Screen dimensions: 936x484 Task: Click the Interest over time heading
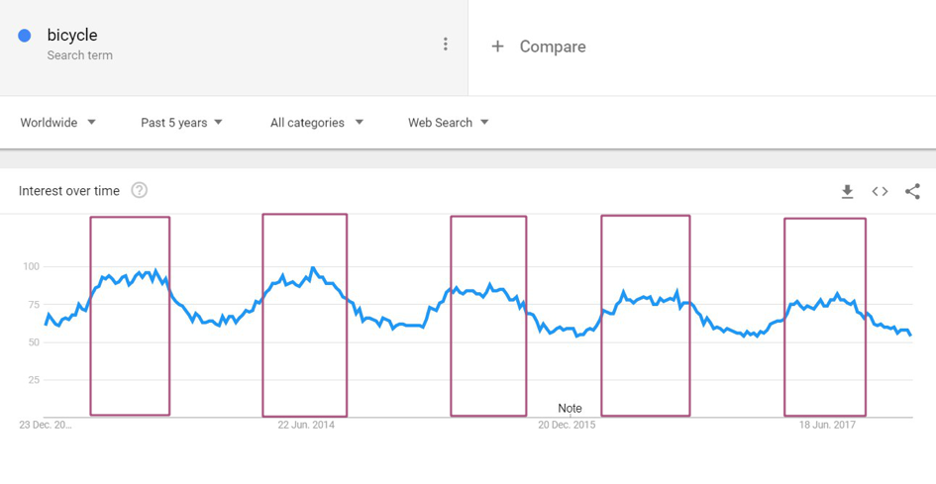(69, 191)
